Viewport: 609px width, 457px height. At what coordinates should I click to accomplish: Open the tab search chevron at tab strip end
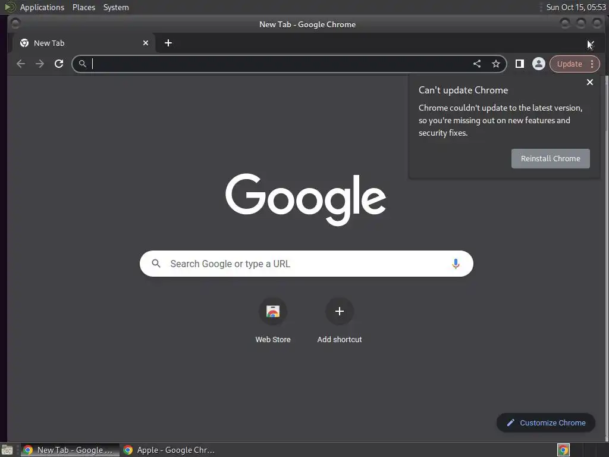click(591, 43)
